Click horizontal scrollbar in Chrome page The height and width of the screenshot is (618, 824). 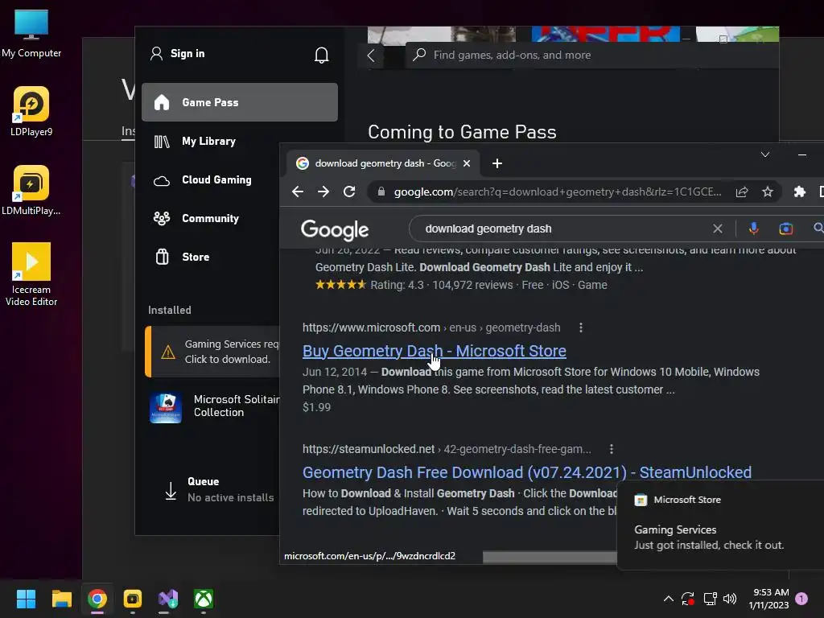tap(550, 556)
